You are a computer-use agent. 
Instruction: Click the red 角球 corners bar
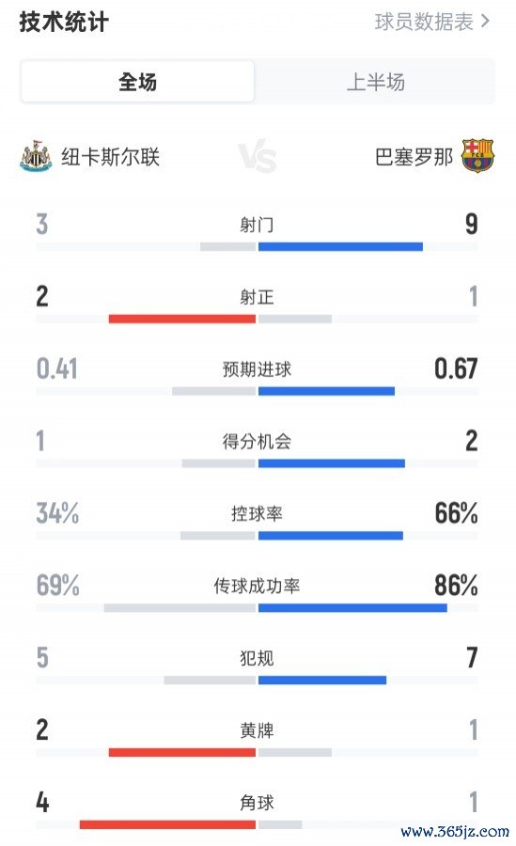coord(167,825)
